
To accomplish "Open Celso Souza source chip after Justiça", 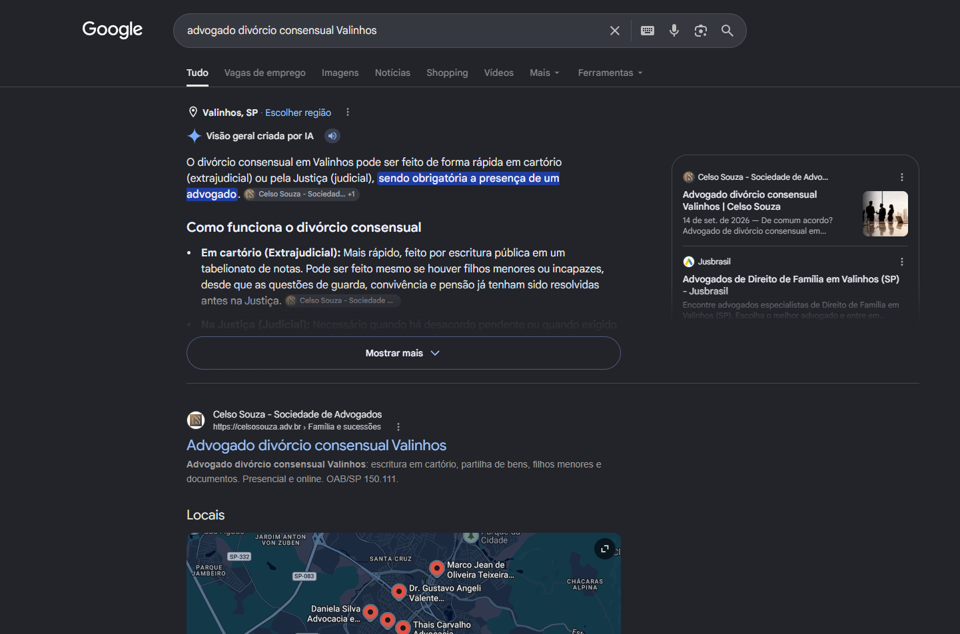I will point(342,300).
